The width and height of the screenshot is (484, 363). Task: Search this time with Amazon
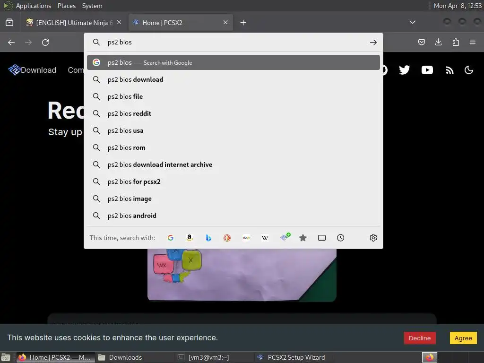[190, 238]
